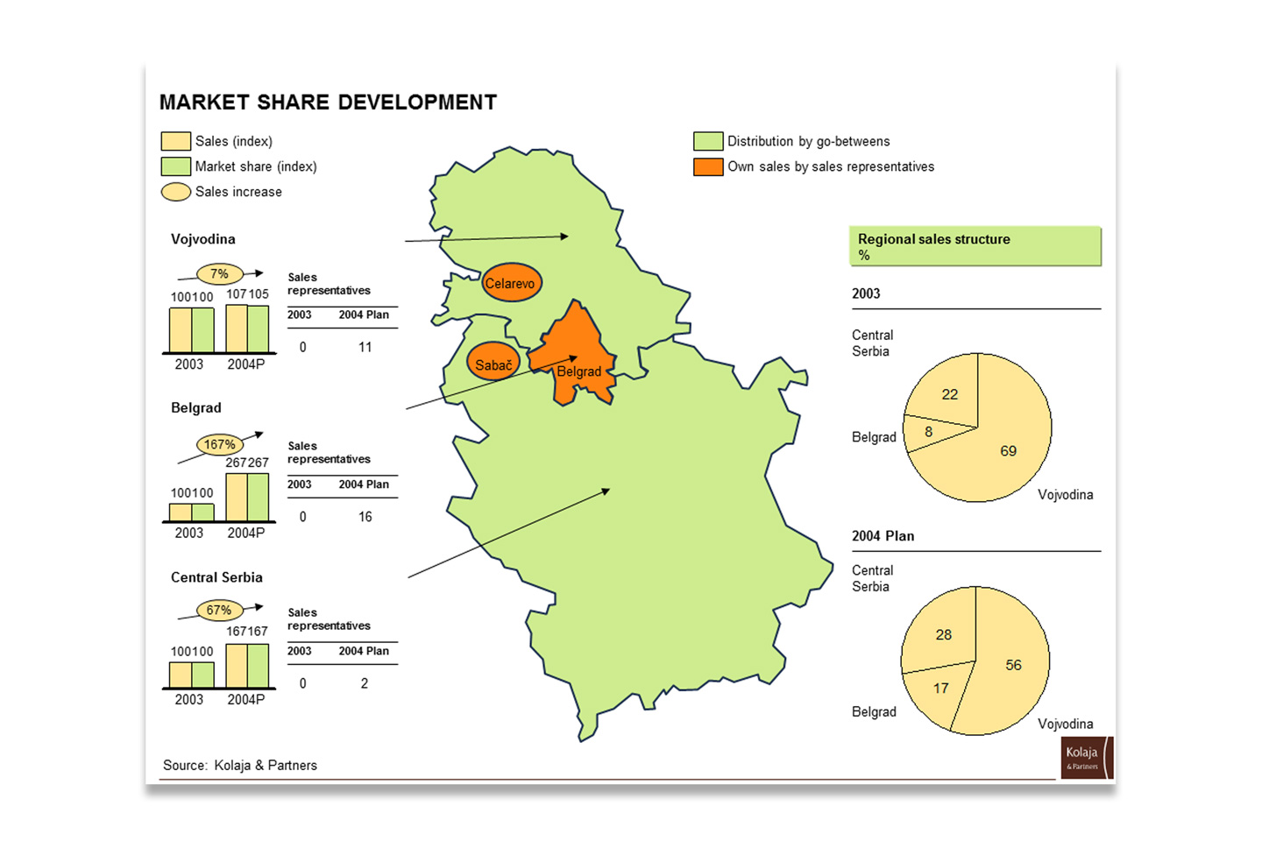Select the Own sales orange legend swatch

(x=708, y=166)
